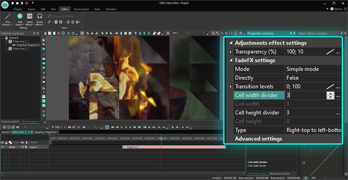Increase Cell width divider with up stepper
The width and height of the screenshot is (348, 180).
point(330,93)
